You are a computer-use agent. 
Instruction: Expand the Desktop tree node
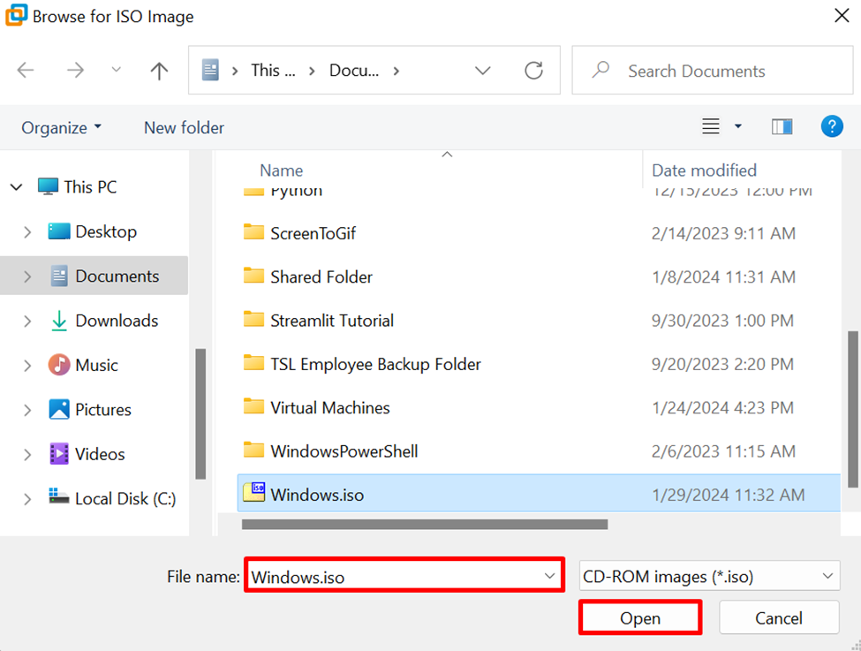(x=27, y=232)
